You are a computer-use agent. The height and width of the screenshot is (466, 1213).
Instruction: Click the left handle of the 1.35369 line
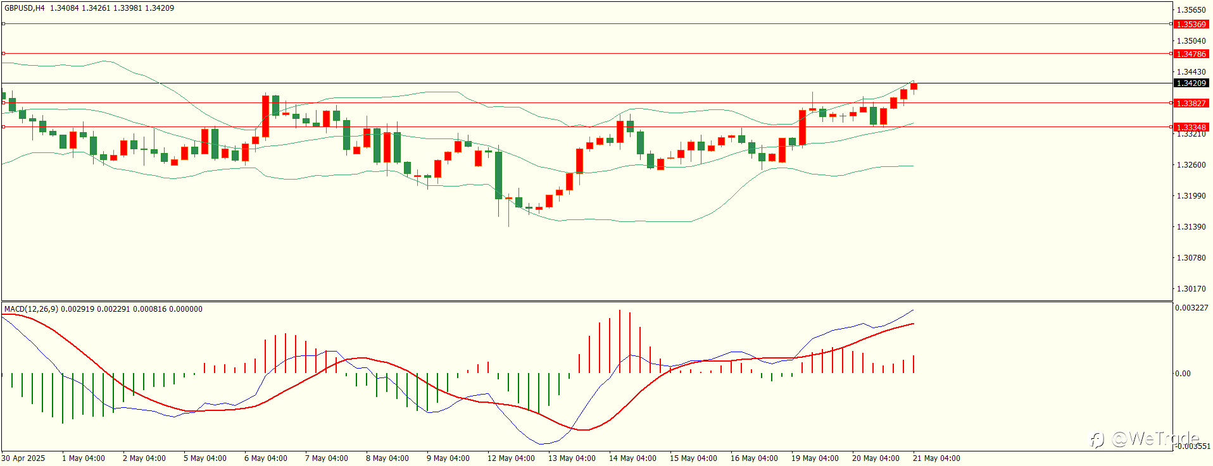pyautogui.click(x=3, y=23)
